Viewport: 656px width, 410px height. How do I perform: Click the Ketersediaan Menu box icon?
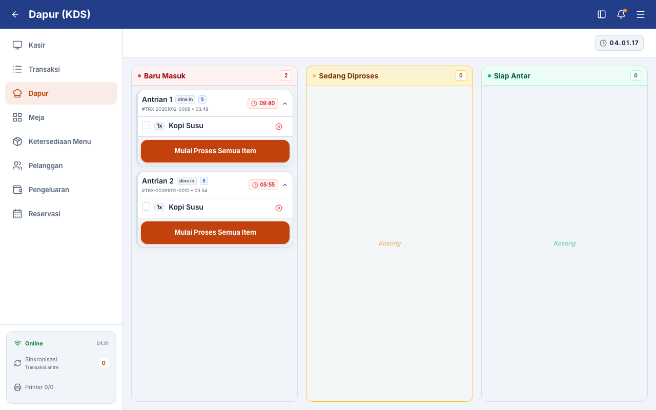click(x=17, y=141)
